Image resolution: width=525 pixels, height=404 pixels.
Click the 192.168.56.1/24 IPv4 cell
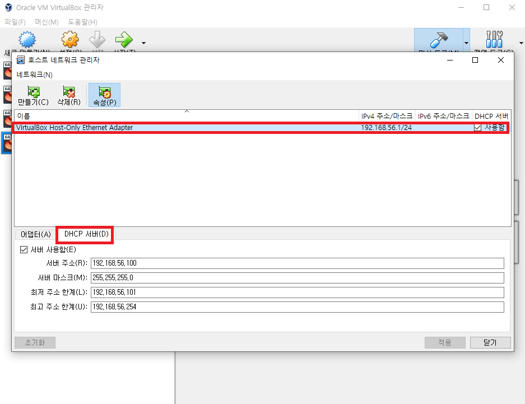387,128
